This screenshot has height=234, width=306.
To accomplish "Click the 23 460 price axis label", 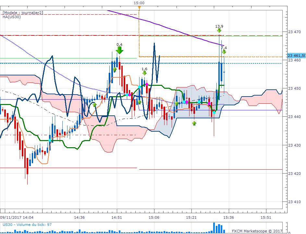I will point(295,60).
